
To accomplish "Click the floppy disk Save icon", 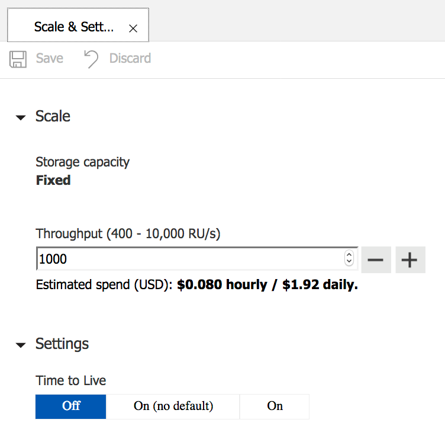I will [18, 59].
